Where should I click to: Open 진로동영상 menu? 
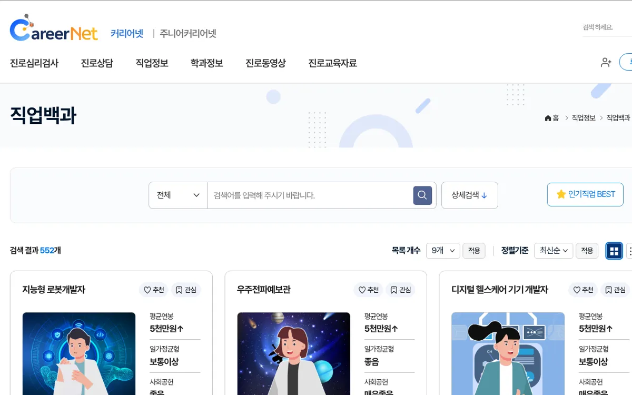point(265,63)
